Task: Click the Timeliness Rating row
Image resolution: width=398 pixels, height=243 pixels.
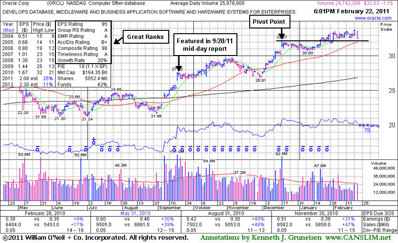Action: pos(82,54)
